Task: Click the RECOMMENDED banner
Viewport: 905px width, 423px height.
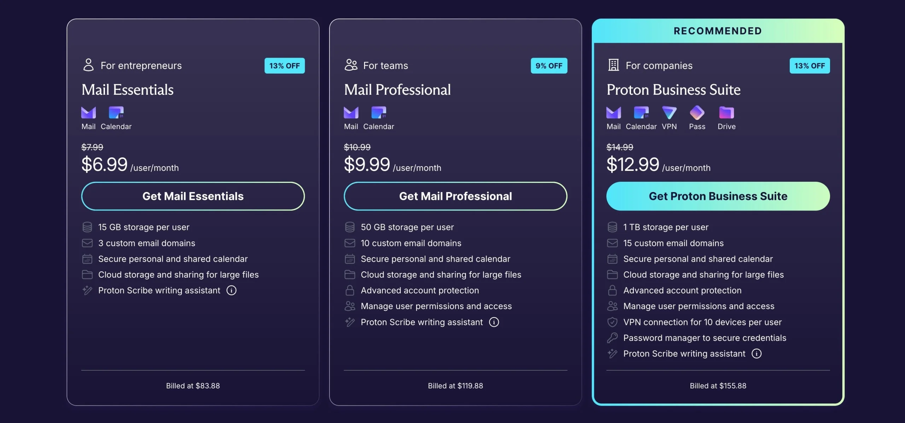Action: point(718,31)
